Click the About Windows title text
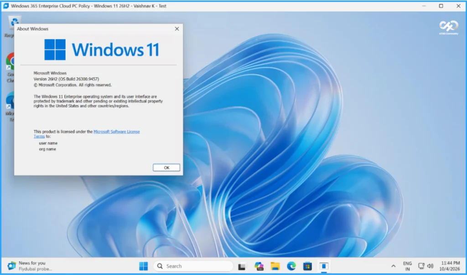The height and width of the screenshot is (275, 467). pyautogui.click(x=32, y=29)
